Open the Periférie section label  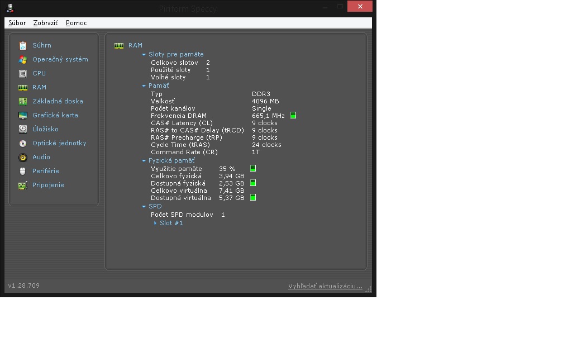coord(46,171)
